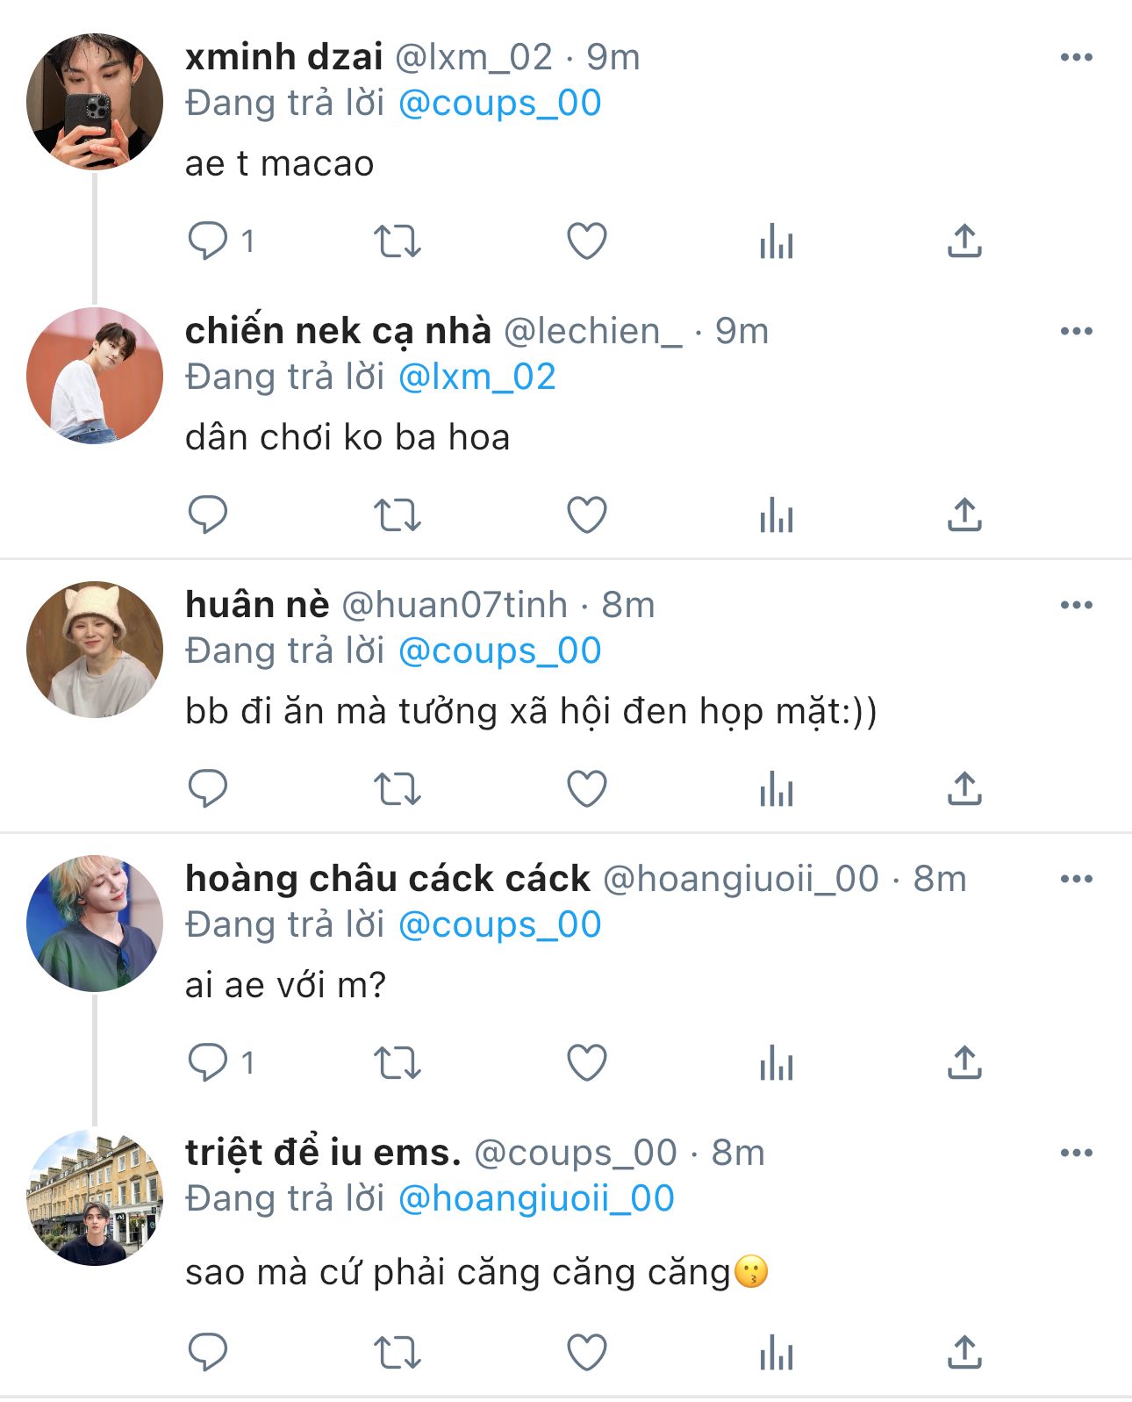Like the 'dân chơi ko ba hoa' tweet
The height and width of the screenshot is (1402, 1132).
point(587,514)
